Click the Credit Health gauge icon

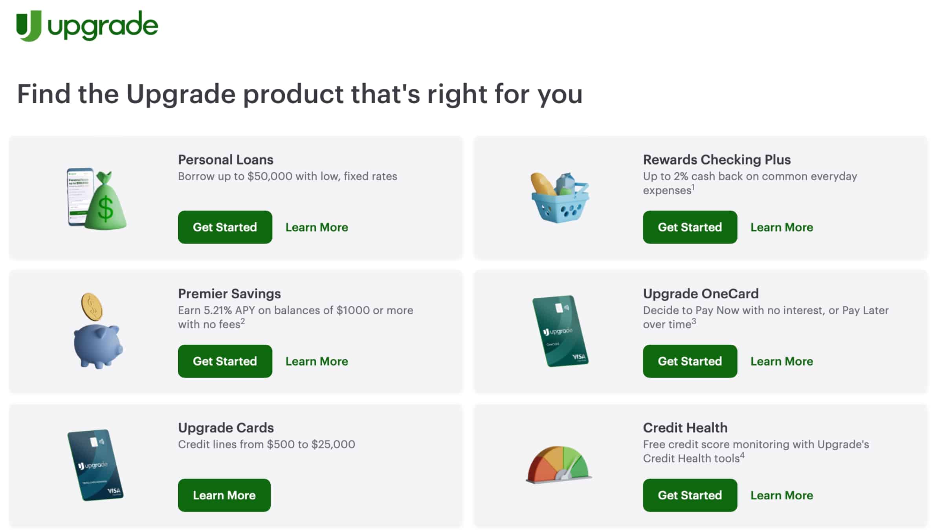(x=559, y=464)
